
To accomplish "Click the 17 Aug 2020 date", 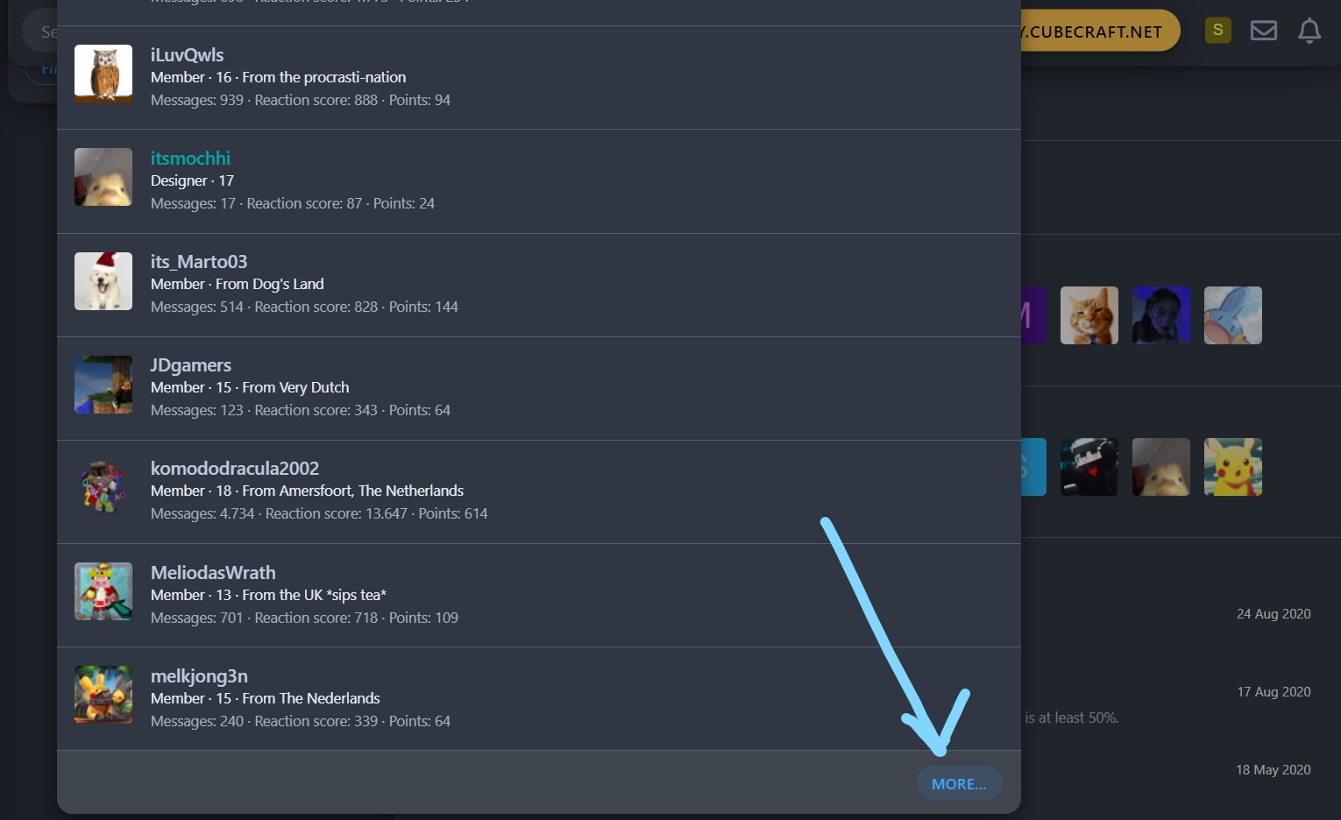I will [x=1274, y=691].
